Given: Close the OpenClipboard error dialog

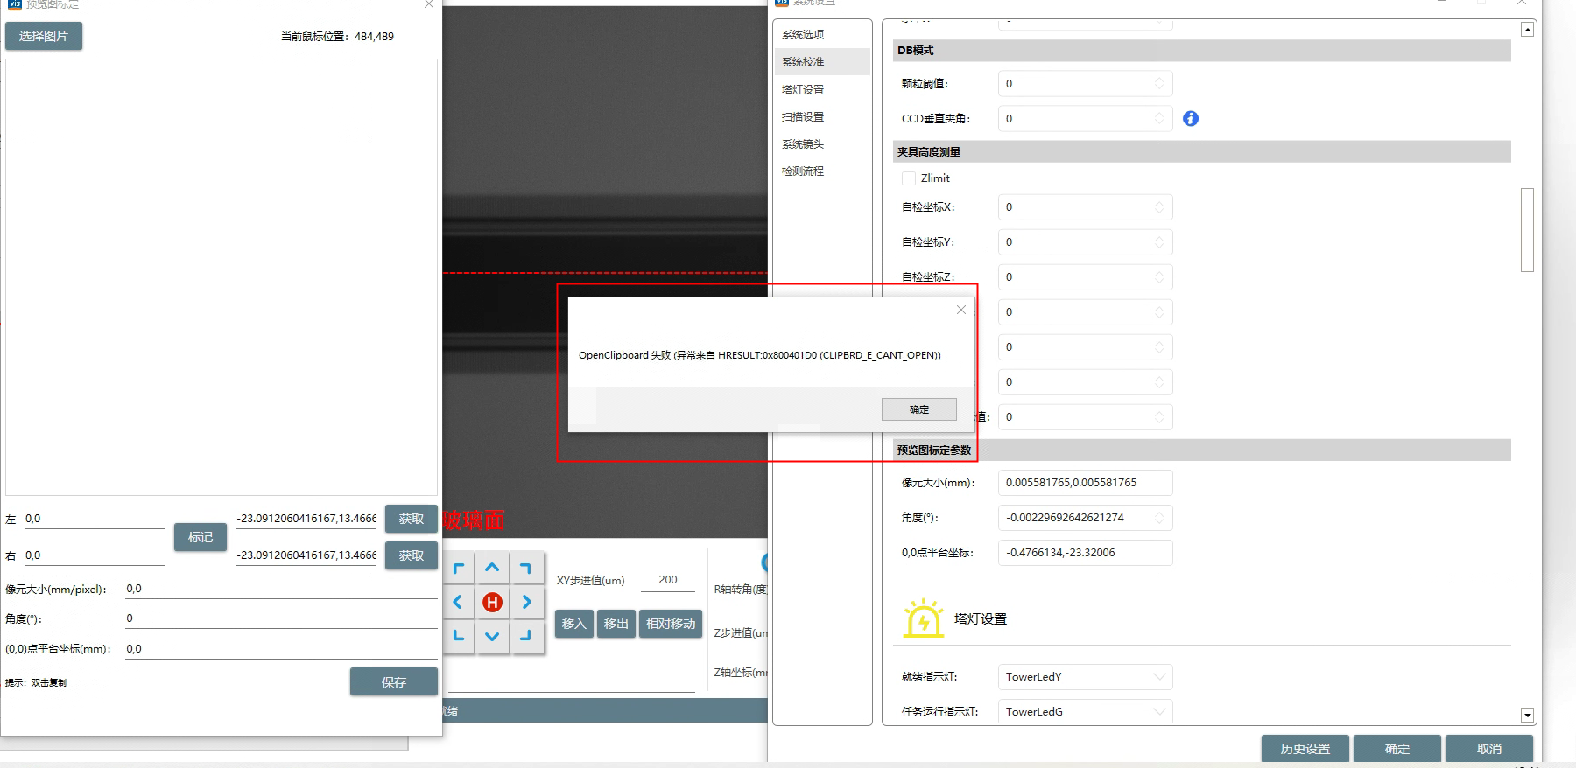Looking at the screenshot, I should tap(961, 310).
